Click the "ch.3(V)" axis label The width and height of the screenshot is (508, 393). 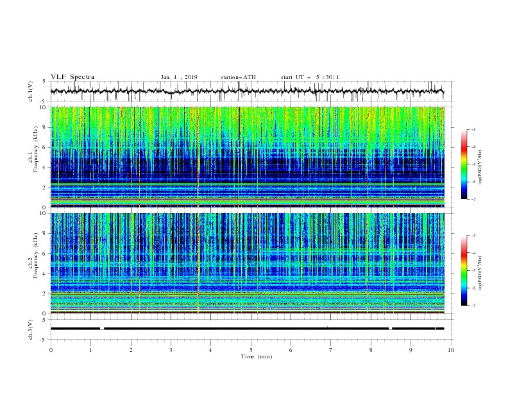pyautogui.click(x=30, y=329)
